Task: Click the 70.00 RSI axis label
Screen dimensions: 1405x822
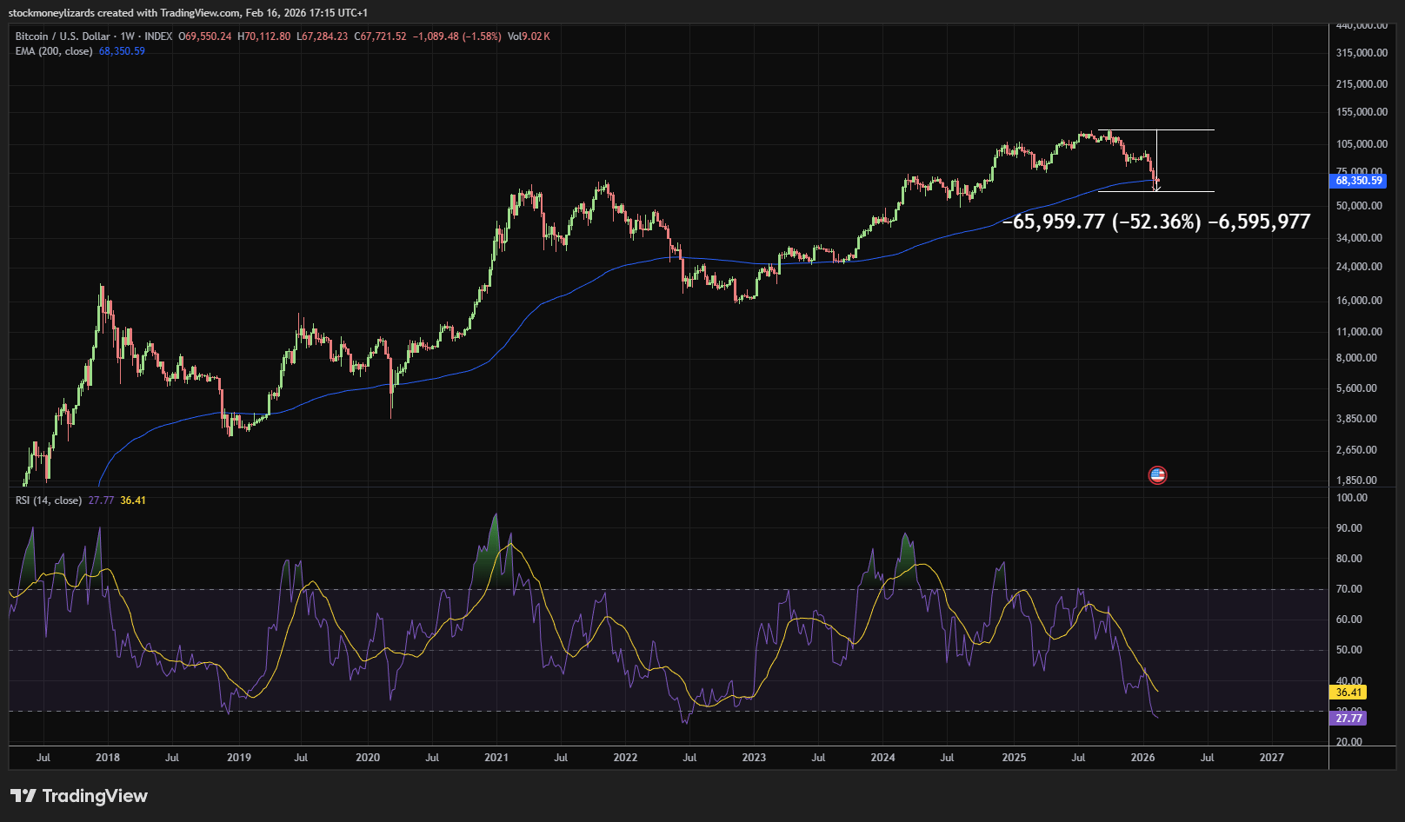Action: pyautogui.click(x=1349, y=589)
